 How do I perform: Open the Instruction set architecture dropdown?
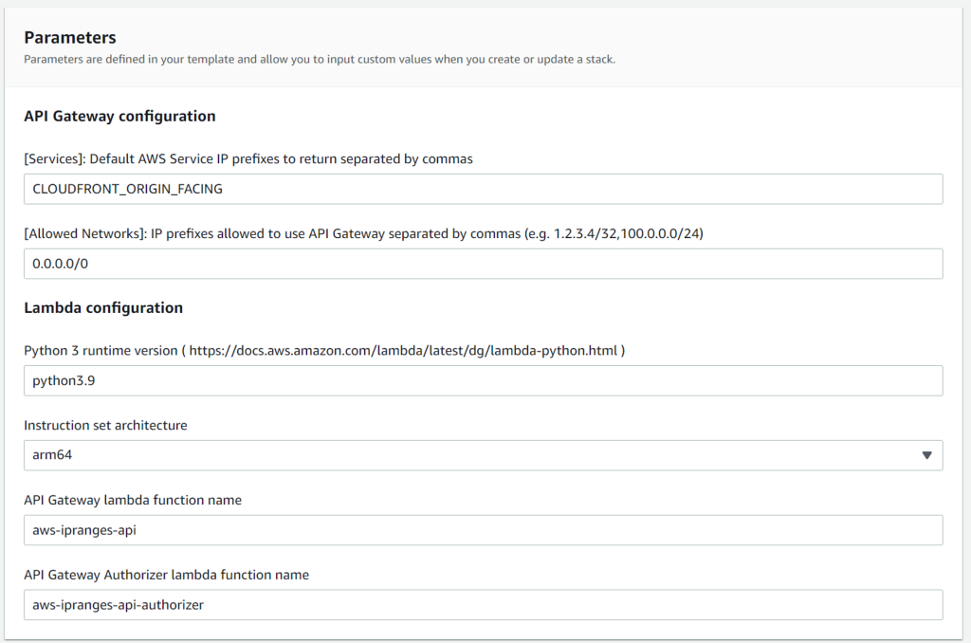click(483, 455)
